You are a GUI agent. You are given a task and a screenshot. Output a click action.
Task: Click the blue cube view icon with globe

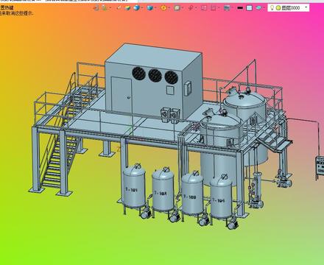click(136, 8)
